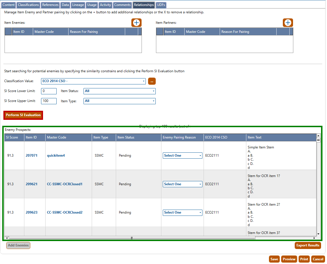Open the Lineage tab

(78, 5)
